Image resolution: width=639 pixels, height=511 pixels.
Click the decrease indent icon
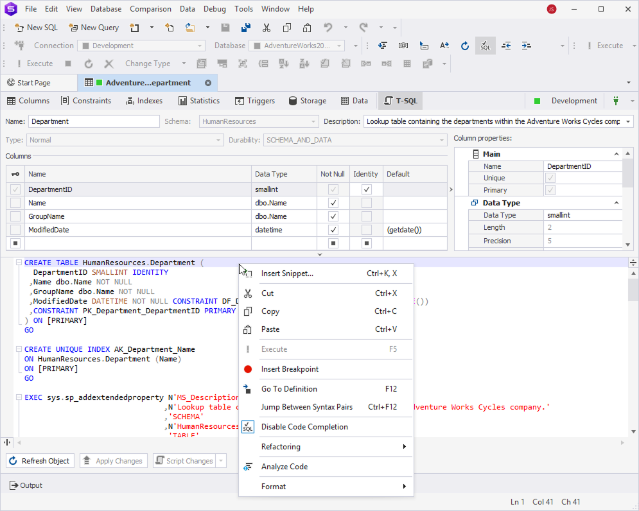click(506, 46)
